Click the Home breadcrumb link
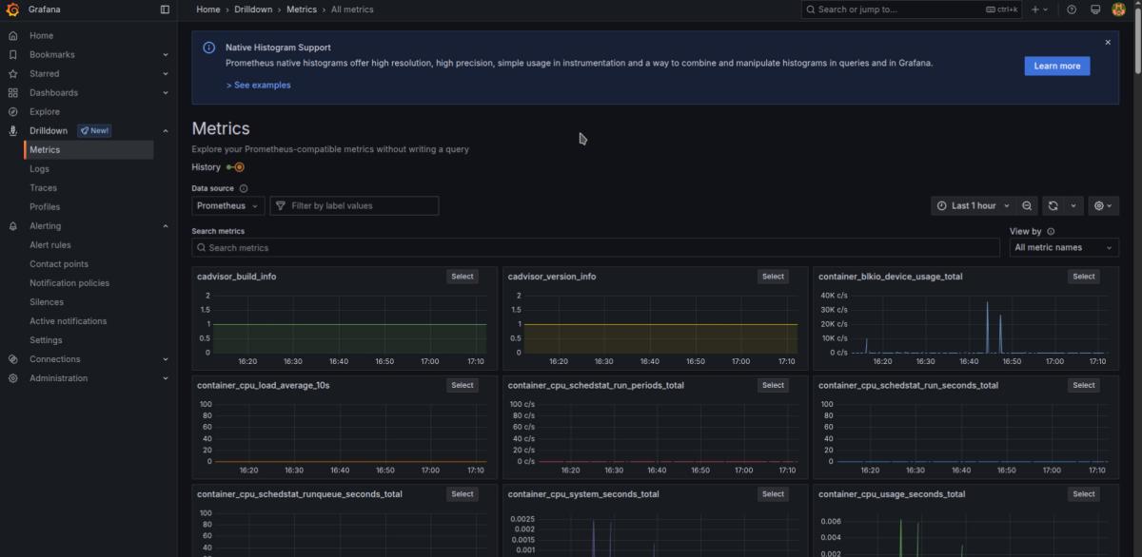The image size is (1142, 557). click(208, 10)
